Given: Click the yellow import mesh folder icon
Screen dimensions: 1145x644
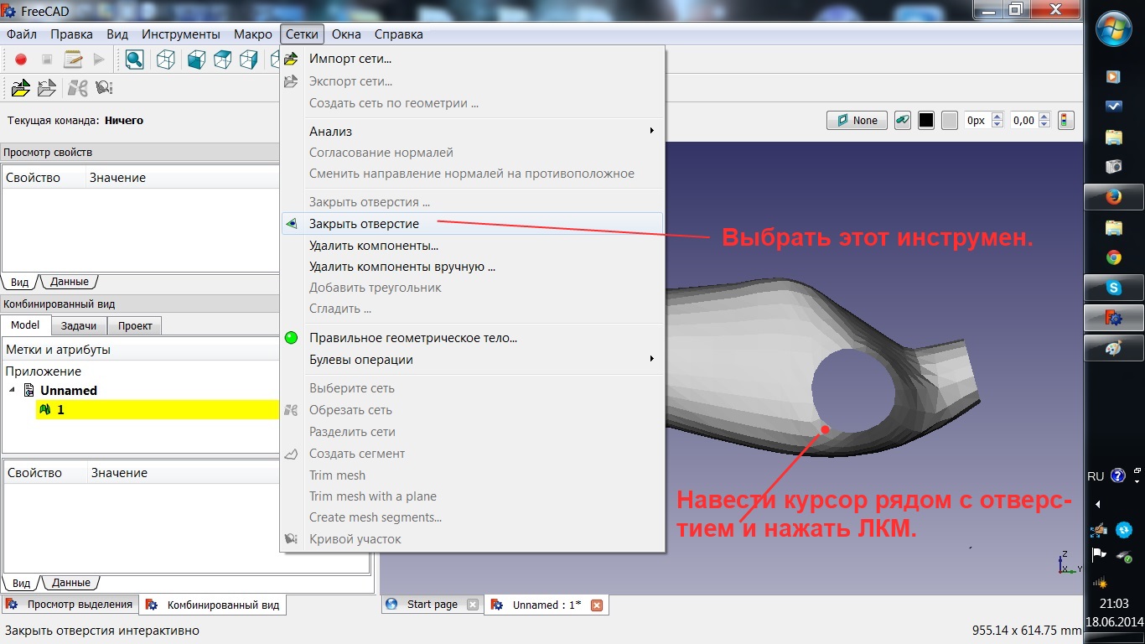Looking at the screenshot, I should click(21, 87).
